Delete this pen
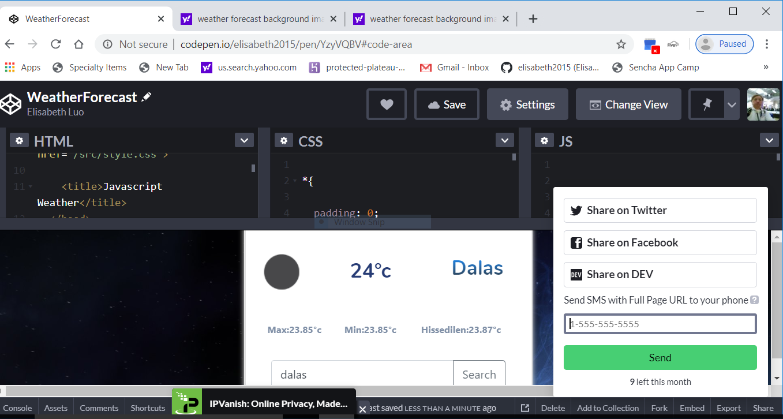This screenshot has width=783, height=419. [x=553, y=408]
